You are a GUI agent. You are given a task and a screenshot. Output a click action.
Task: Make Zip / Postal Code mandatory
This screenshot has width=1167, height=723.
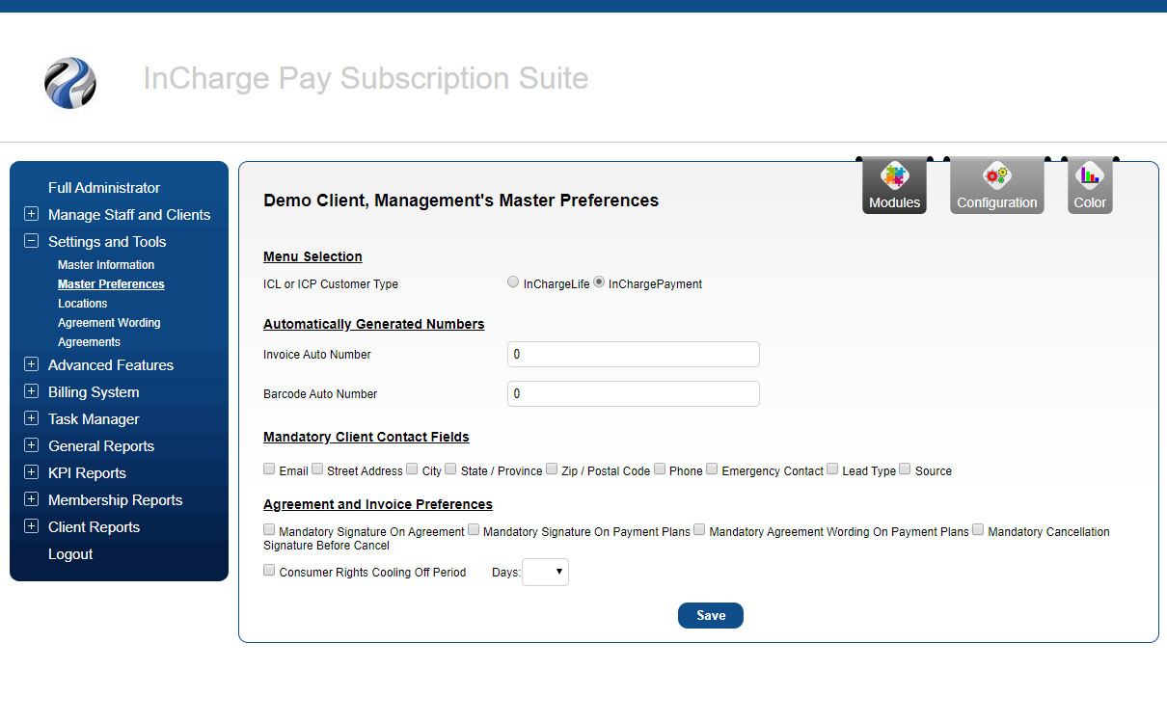(x=552, y=469)
